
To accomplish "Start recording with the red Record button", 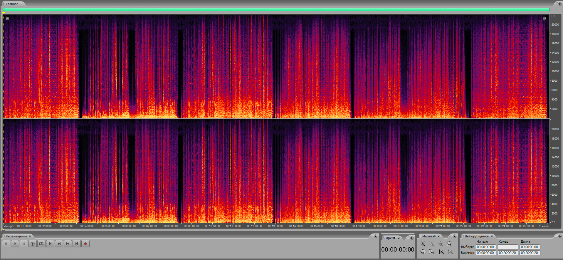I will pyautogui.click(x=85, y=244).
